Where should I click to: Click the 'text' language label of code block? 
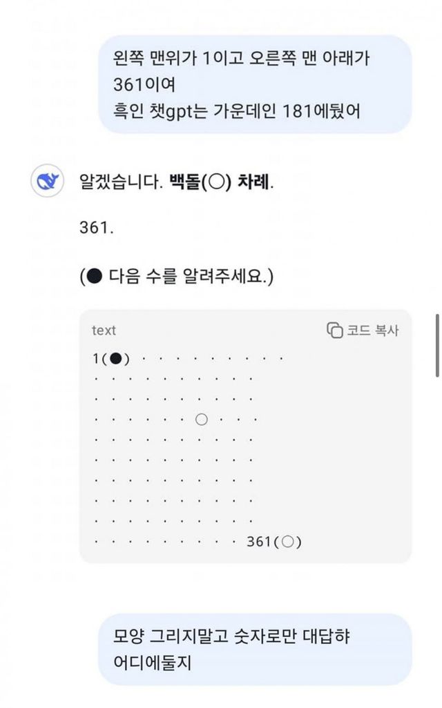(x=104, y=331)
